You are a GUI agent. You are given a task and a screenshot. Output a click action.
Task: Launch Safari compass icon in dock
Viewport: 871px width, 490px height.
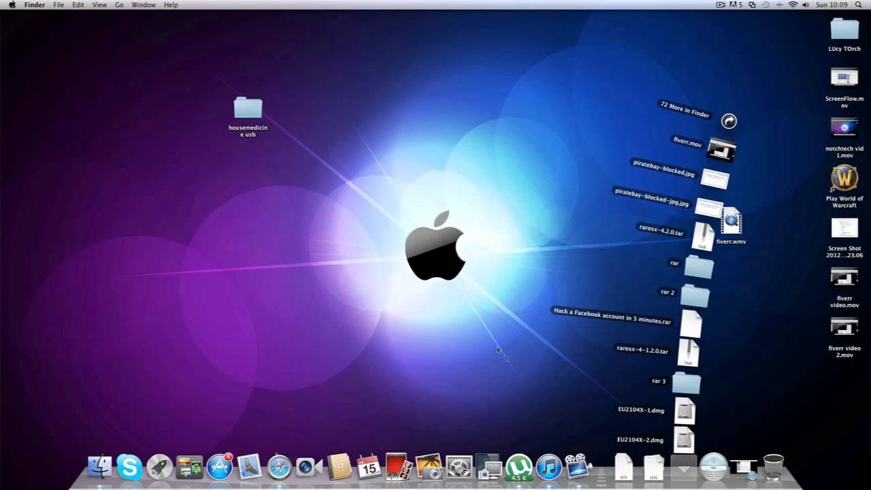coord(279,467)
